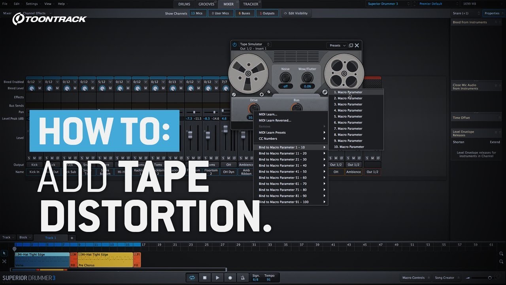The width and height of the screenshot is (506, 285).
Task: Toggle the Tape Simulator power button
Action: (234, 45)
